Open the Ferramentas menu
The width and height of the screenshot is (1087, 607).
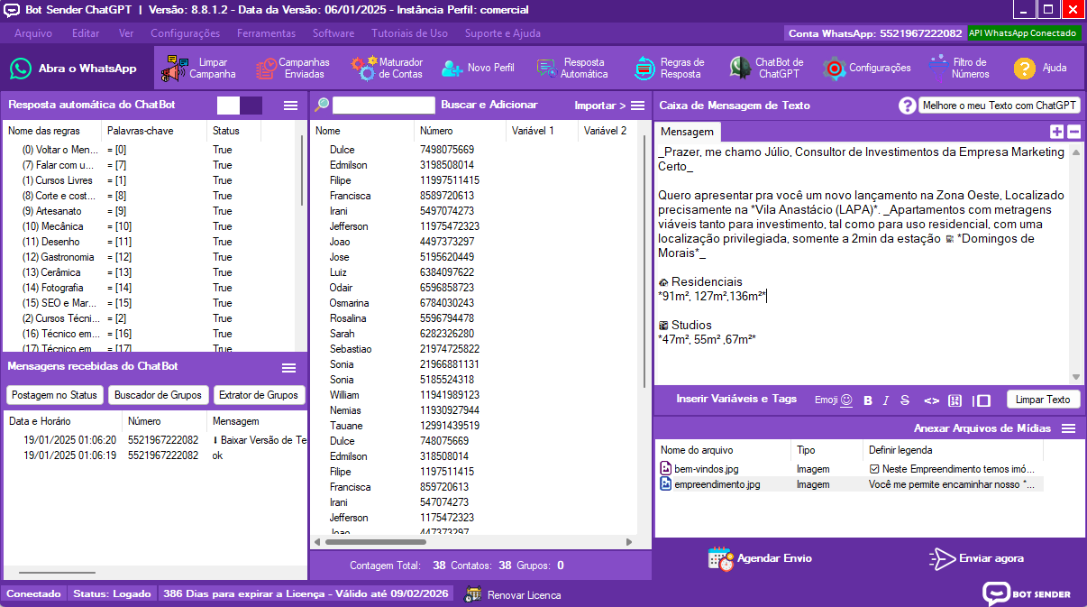pos(266,33)
